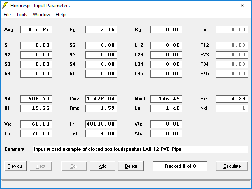Click the Cms field showing 3.42E-04
252x189 pixels.
[101, 99]
